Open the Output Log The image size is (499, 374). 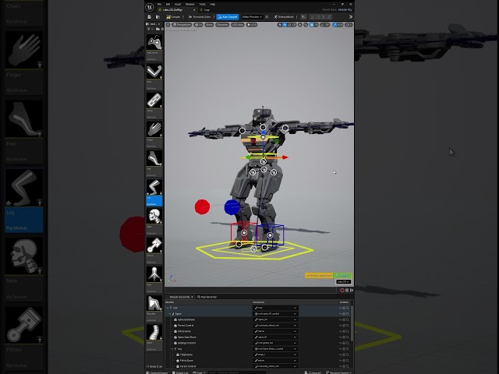(x=181, y=372)
